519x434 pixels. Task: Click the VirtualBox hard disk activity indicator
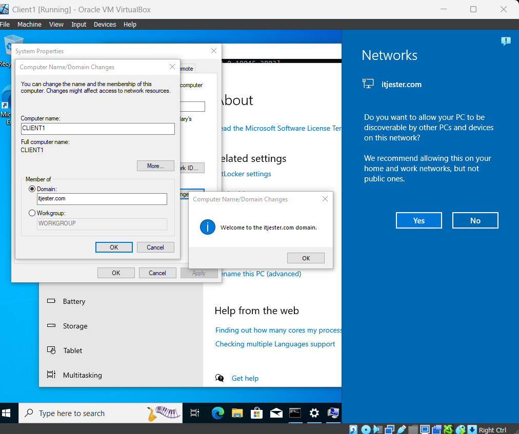(353, 429)
